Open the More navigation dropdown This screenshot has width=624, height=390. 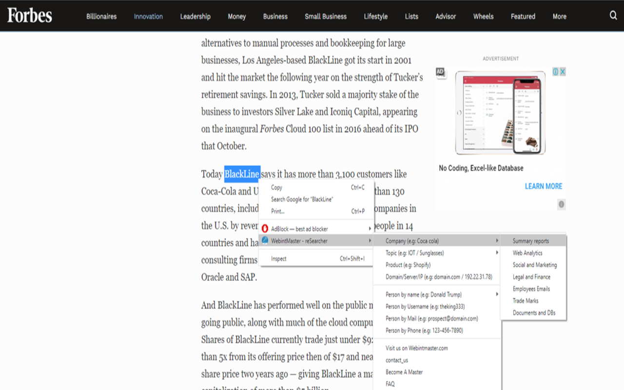click(559, 16)
